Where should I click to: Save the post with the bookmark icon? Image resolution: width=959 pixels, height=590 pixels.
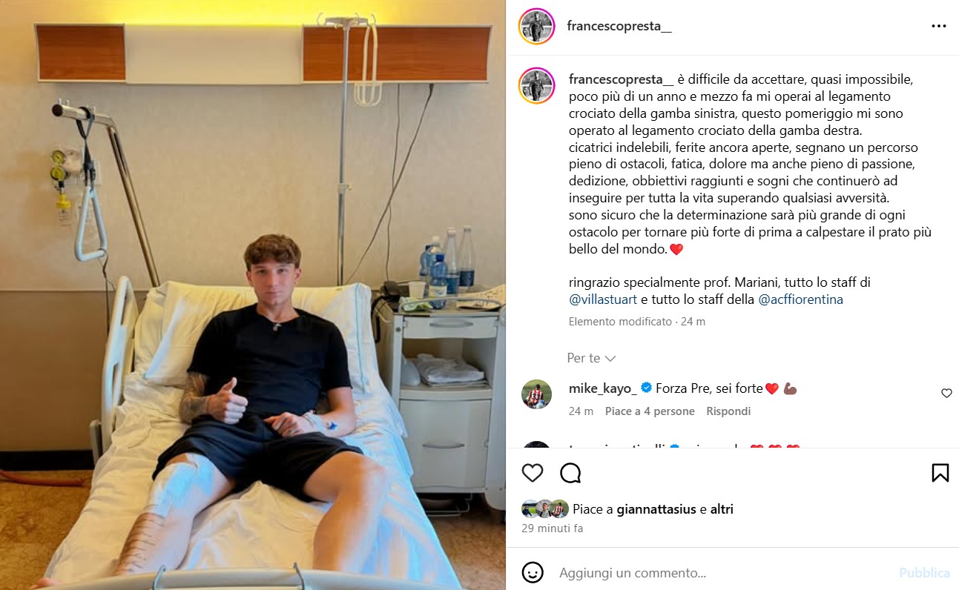pos(940,473)
